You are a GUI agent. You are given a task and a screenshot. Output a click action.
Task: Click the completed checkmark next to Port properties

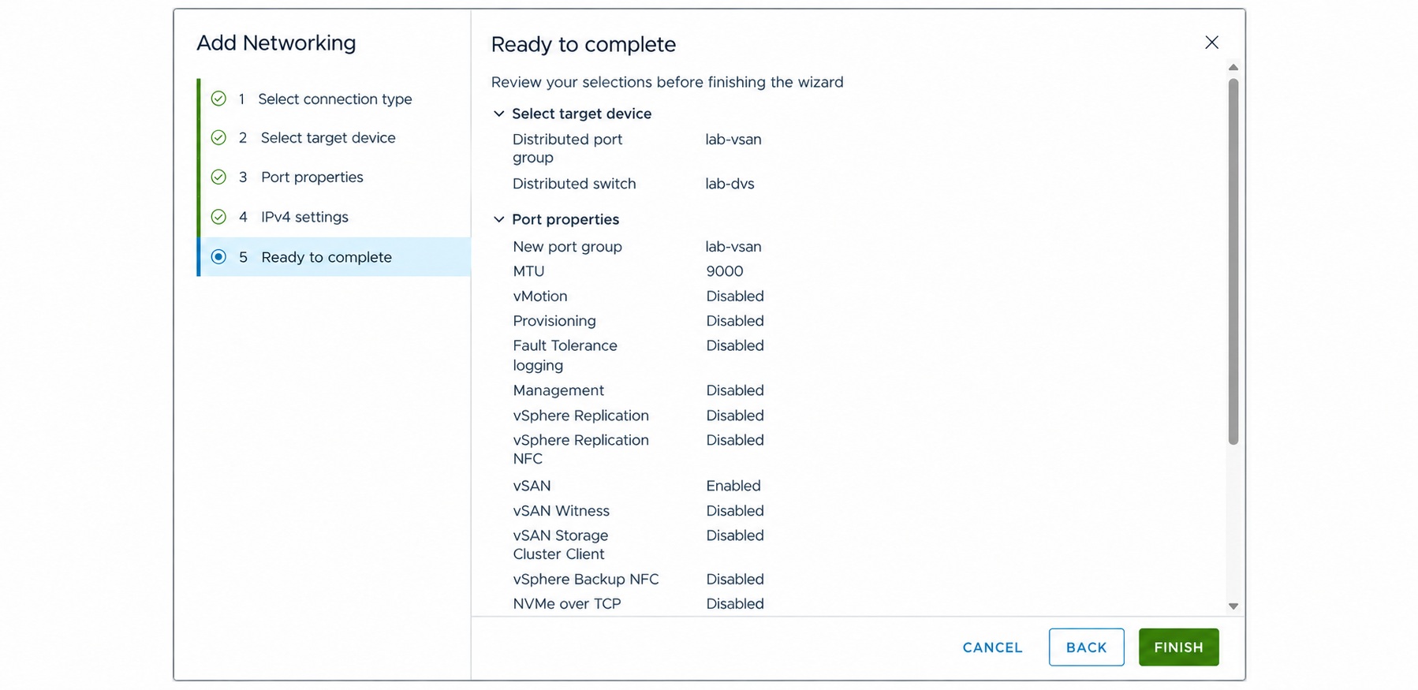(218, 177)
